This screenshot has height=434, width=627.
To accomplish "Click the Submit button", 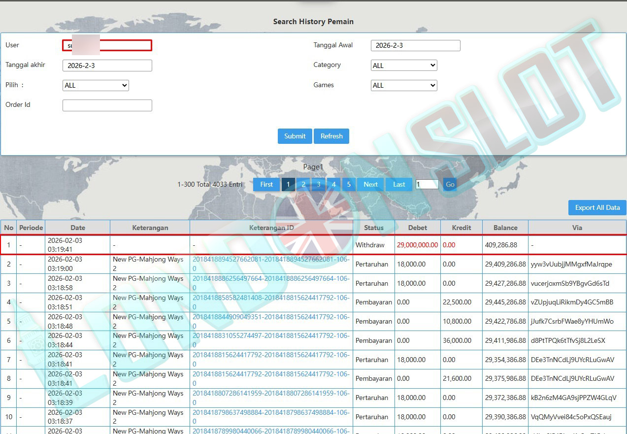I will (295, 136).
